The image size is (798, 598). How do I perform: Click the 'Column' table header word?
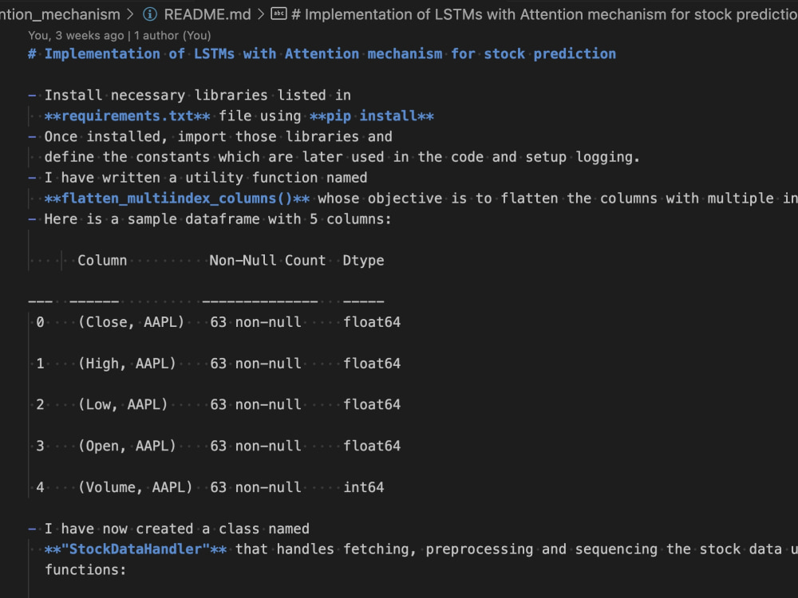coord(102,261)
